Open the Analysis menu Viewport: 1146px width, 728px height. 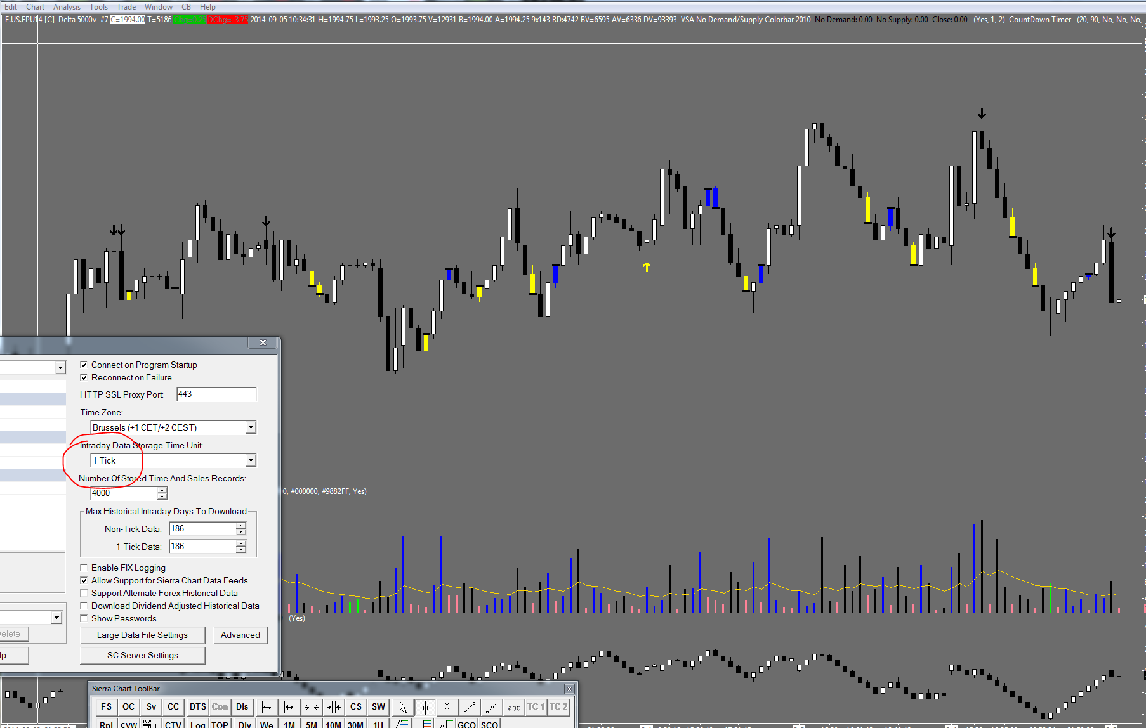click(67, 7)
